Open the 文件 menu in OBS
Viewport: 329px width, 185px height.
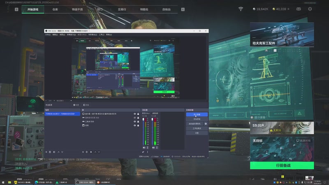[48, 35]
